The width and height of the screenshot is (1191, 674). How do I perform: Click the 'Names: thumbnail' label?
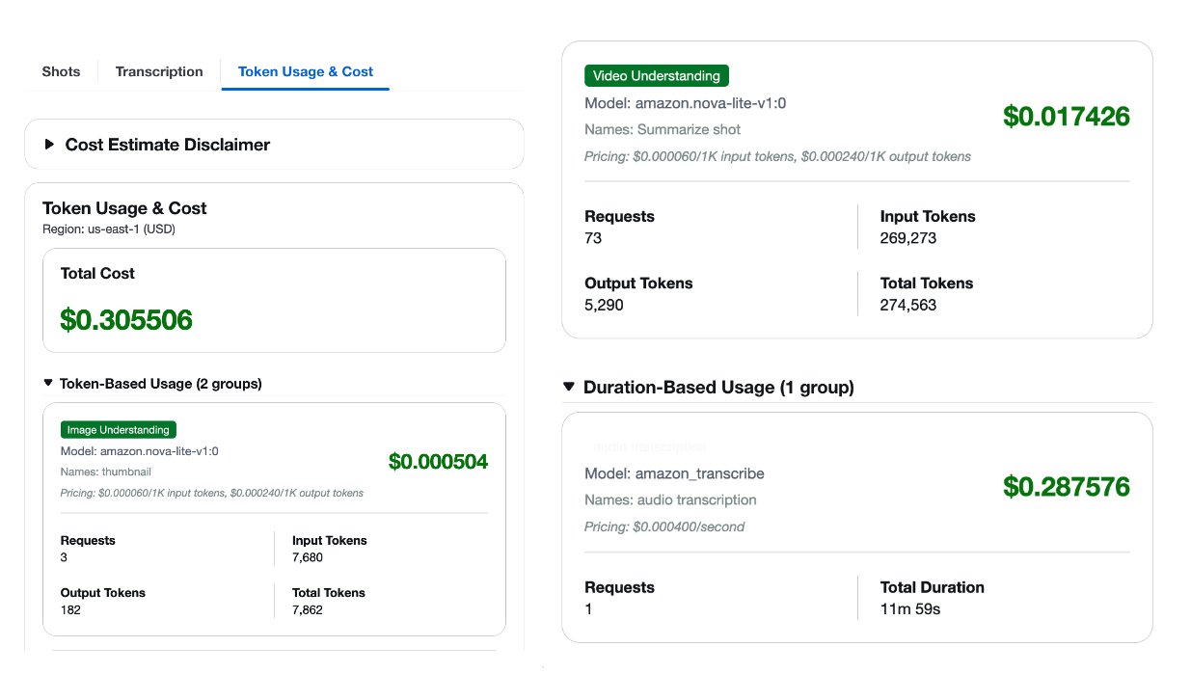(105, 472)
